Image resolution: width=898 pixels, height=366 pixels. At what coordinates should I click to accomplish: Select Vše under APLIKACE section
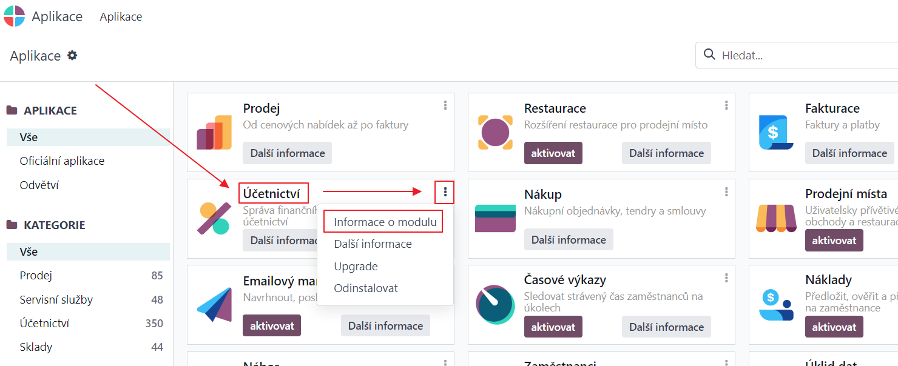88,138
